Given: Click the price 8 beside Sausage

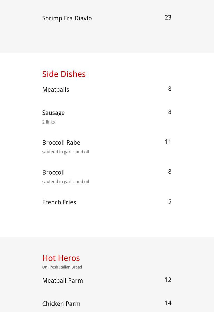Looking at the screenshot, I should [x=170, y=112].
